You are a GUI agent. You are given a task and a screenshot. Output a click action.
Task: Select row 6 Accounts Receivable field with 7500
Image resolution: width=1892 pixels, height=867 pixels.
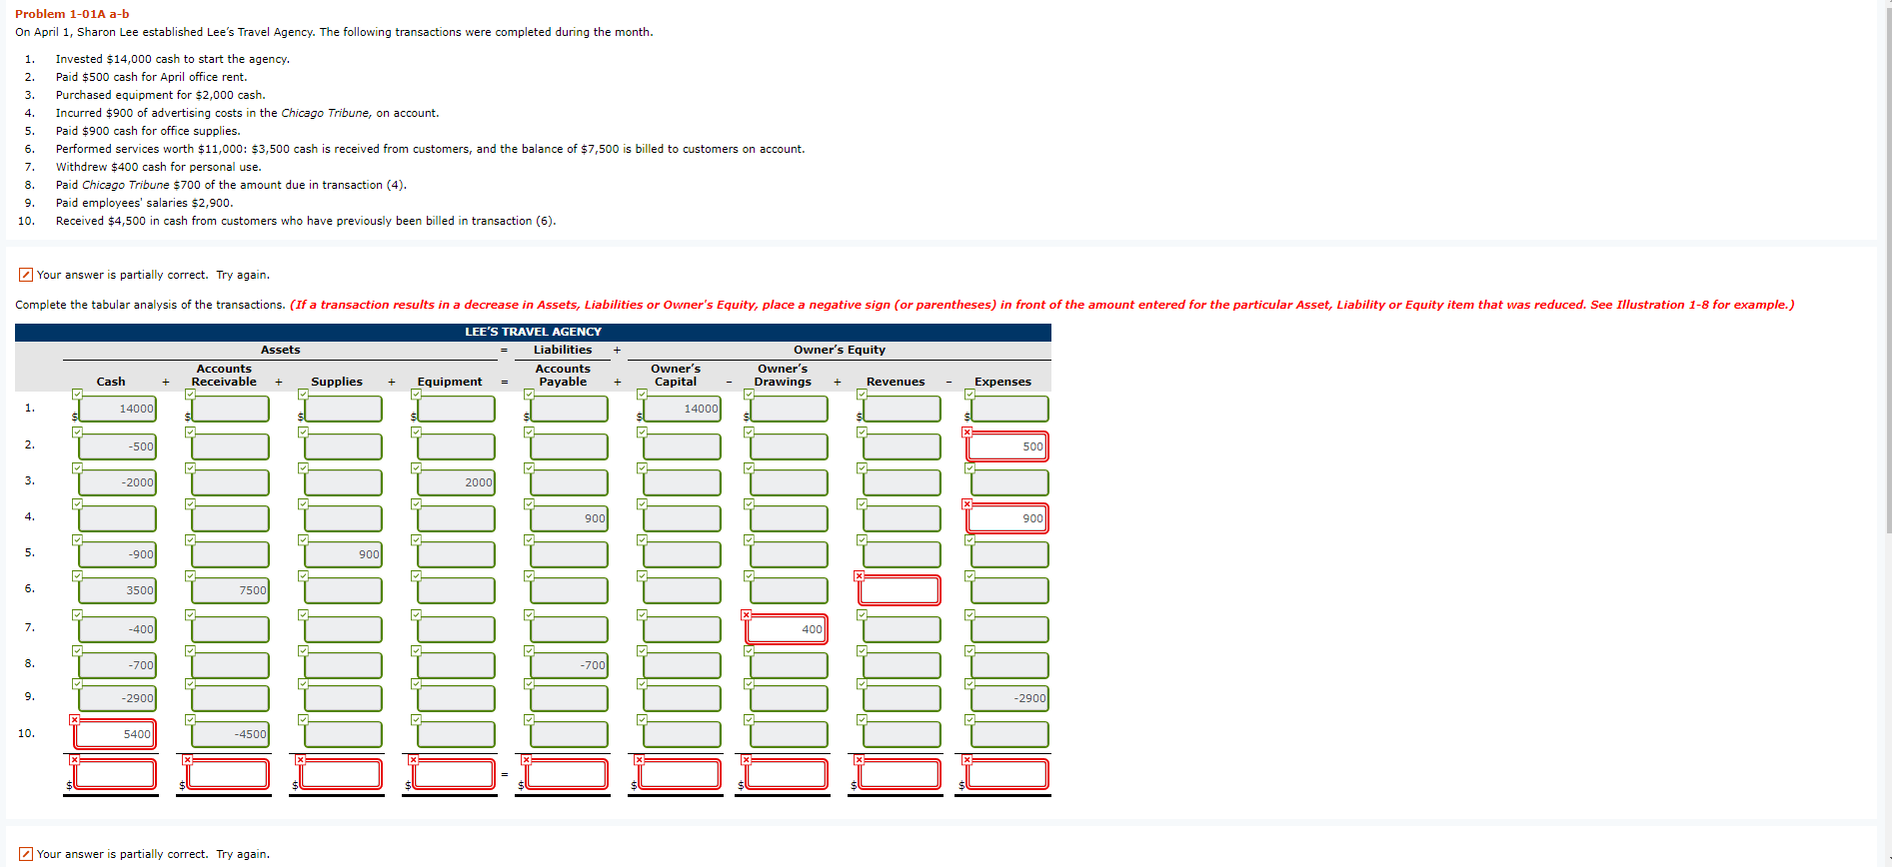(231, 590)
